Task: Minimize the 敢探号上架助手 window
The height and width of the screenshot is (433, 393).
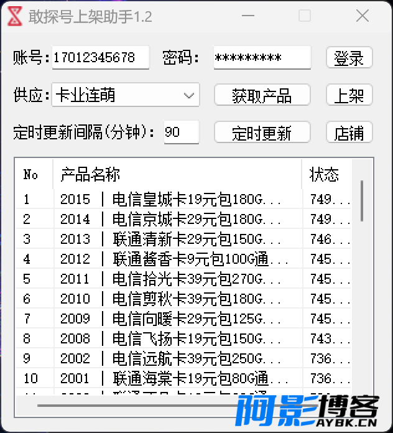Action: click(249, 17)
